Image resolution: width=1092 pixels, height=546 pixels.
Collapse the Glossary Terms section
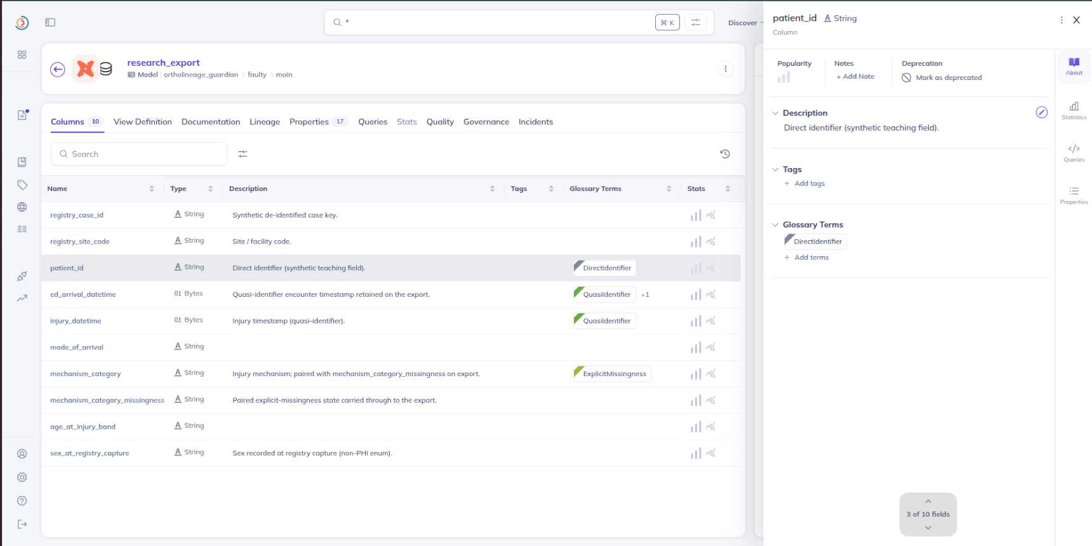pyautogui.click(x=775, y=224)
